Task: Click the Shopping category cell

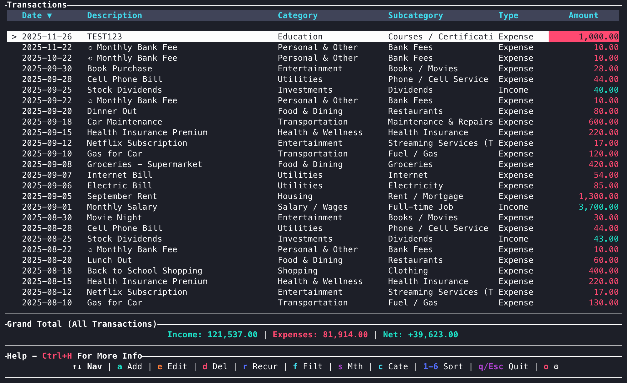Action: click(x=298, y=271)
